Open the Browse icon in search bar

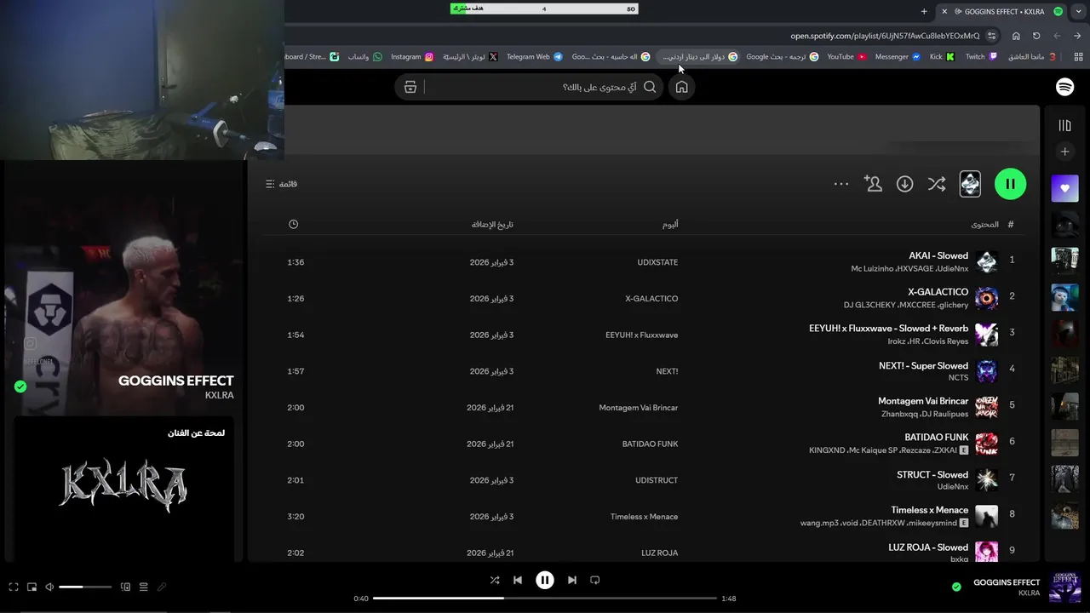[x=410, y=87]
